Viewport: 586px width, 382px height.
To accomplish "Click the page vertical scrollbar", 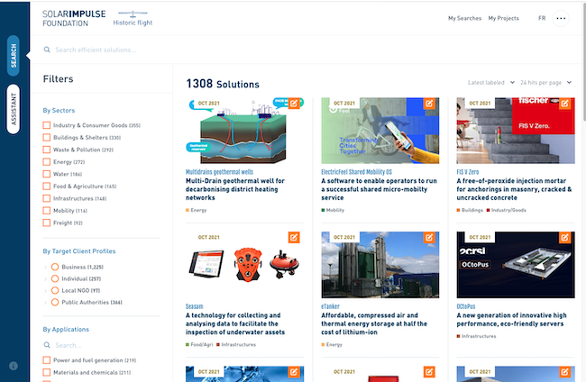I will click(x=584, y=63).
